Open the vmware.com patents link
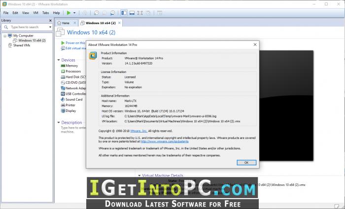The height and width of the screenshot is (209, 345). [165, 141]
